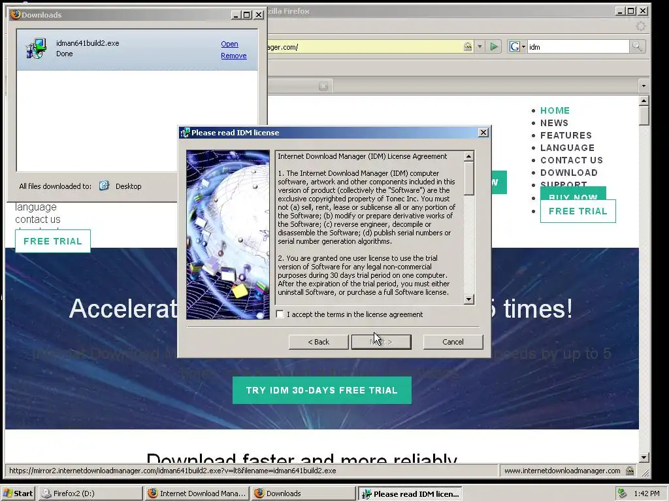
Task: Click the language link on the page
Action: [x=36, y=207]
